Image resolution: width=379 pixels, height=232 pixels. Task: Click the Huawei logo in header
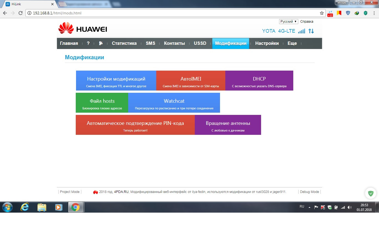pos(83,28)
